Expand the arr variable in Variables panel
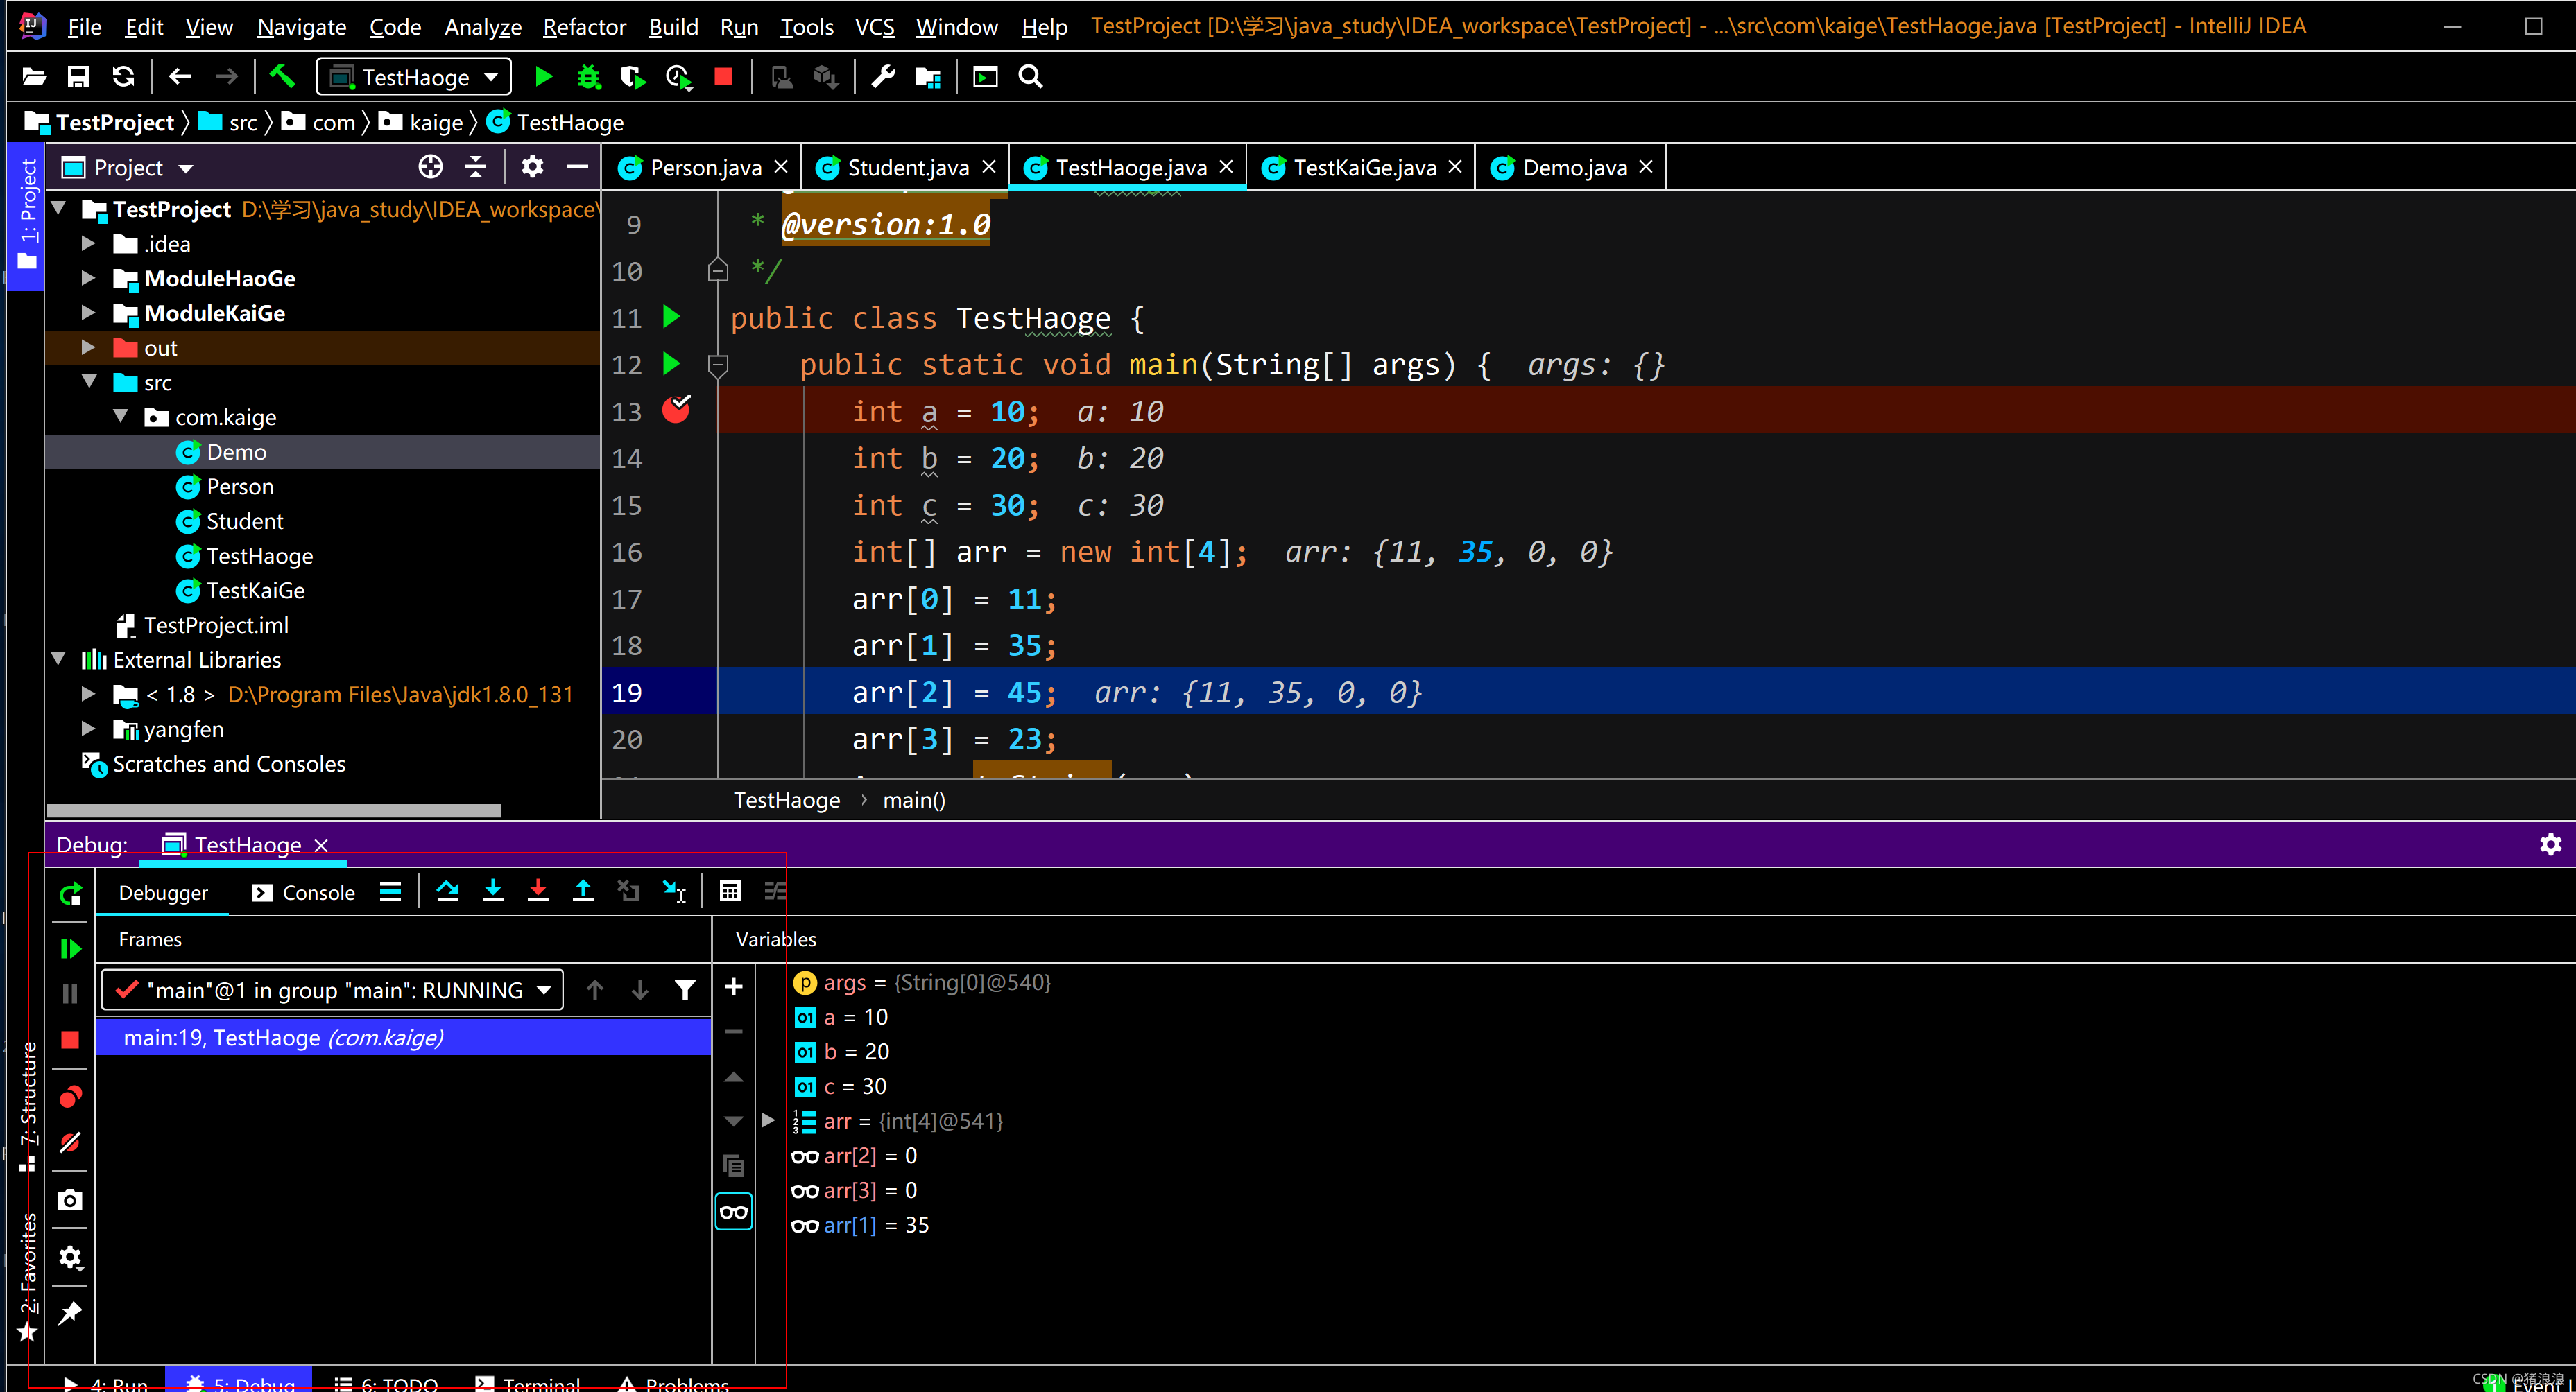 click(768, 1120)
